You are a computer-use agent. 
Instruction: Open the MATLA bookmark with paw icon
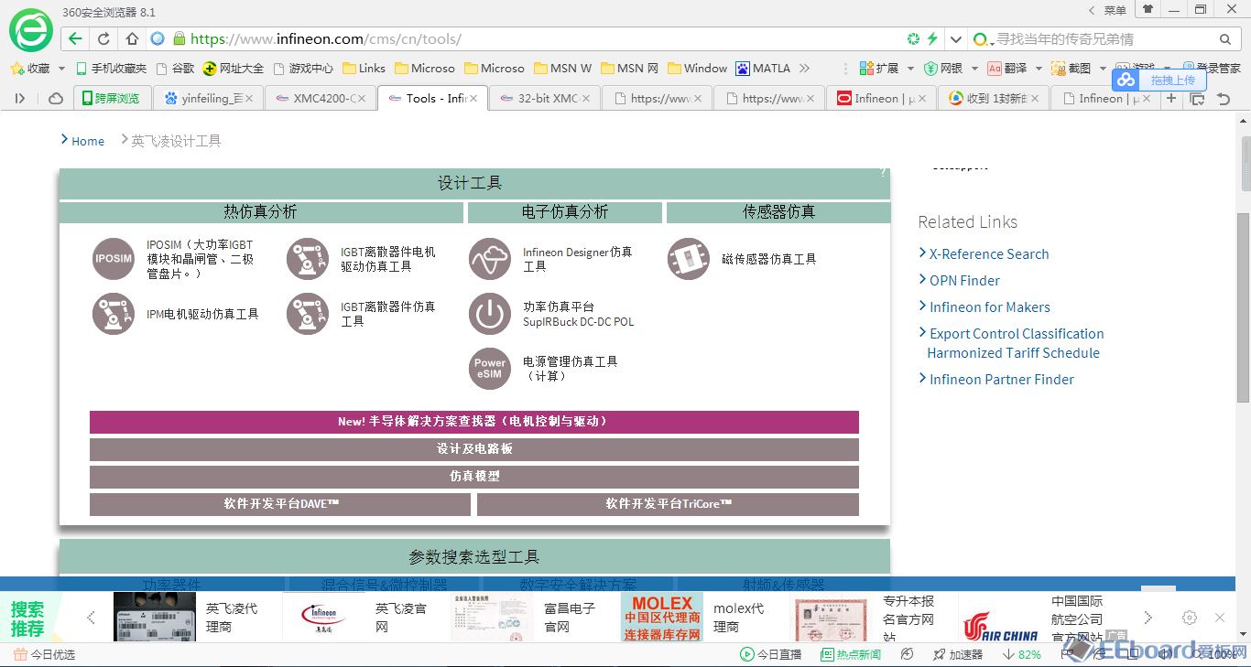(763, 69)
